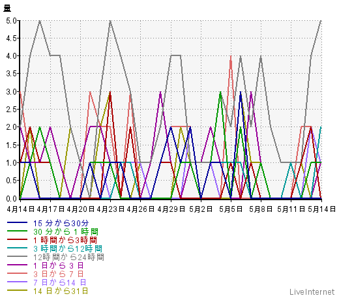339x298 pixels.
Task: Click the 2.5 value on y-axis
Action: pyautogui.click(x=11, y=110)
